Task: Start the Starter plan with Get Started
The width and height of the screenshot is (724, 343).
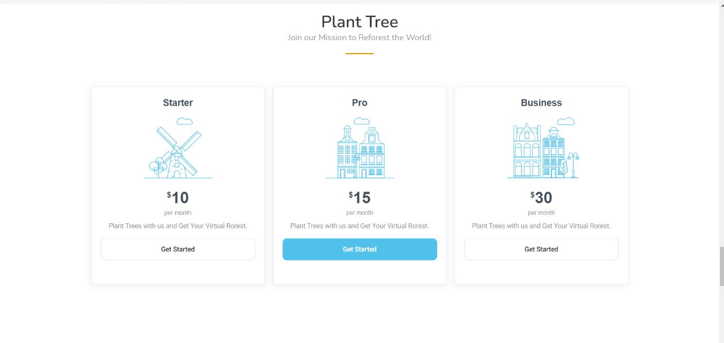Action: pyautogui.click(x=178, y=249)
